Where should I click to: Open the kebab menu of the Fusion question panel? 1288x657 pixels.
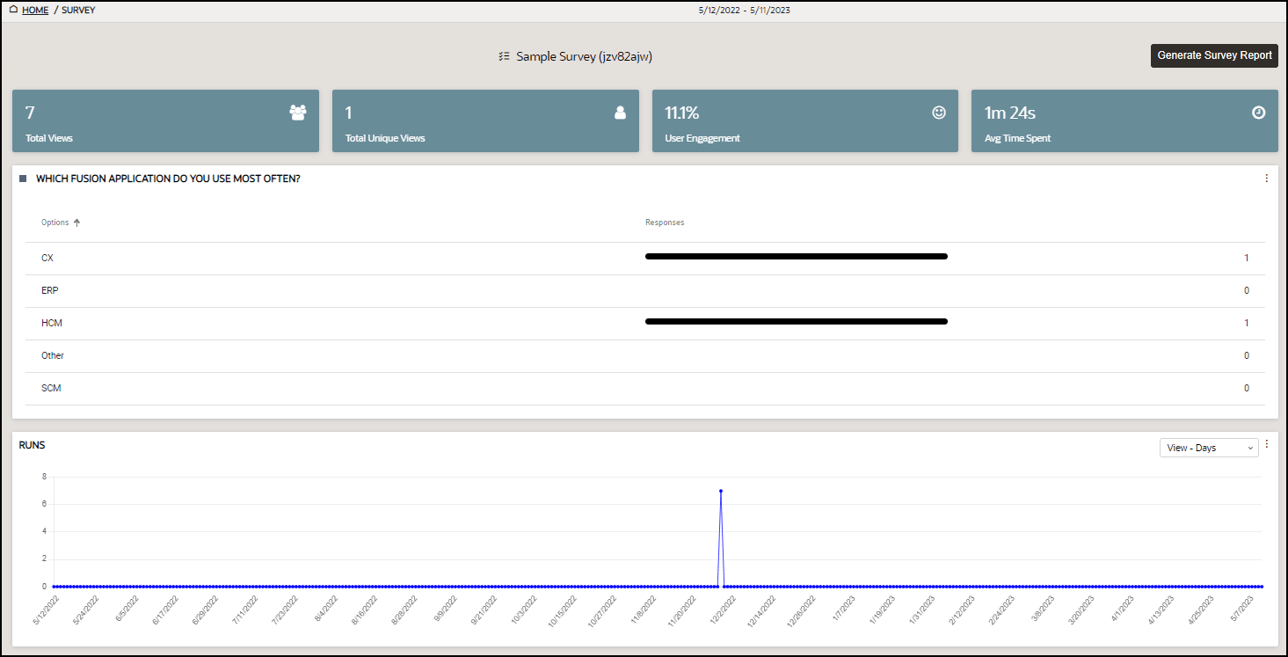(x=1267, y=179)
